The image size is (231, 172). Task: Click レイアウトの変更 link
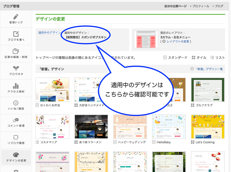[x=178, y=41]
